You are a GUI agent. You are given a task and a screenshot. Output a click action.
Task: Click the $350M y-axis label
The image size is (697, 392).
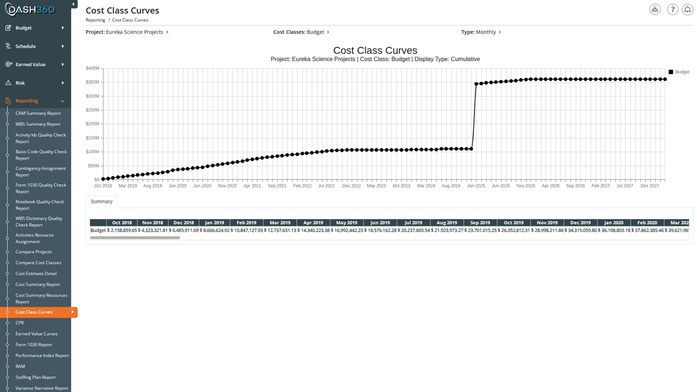pos(93,82)
